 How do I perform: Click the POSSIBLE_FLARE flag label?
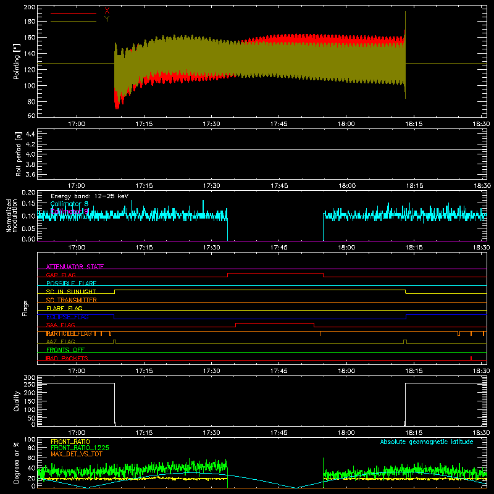pos(71,283)
